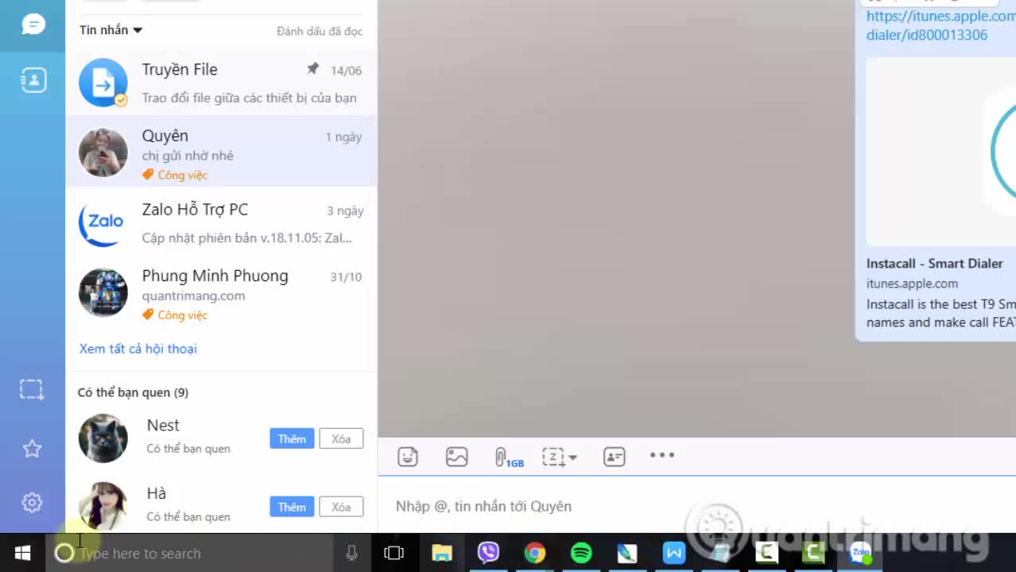Open the Zalo Hỗ Trợ PC conversation
This screenshot has height=572, width=1016.
(x=221, y=223)
